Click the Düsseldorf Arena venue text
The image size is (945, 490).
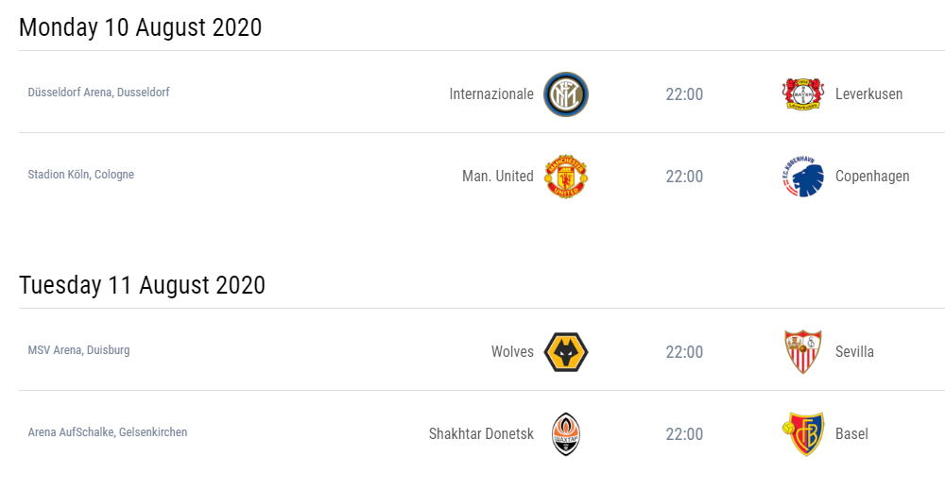pos(98,93)
